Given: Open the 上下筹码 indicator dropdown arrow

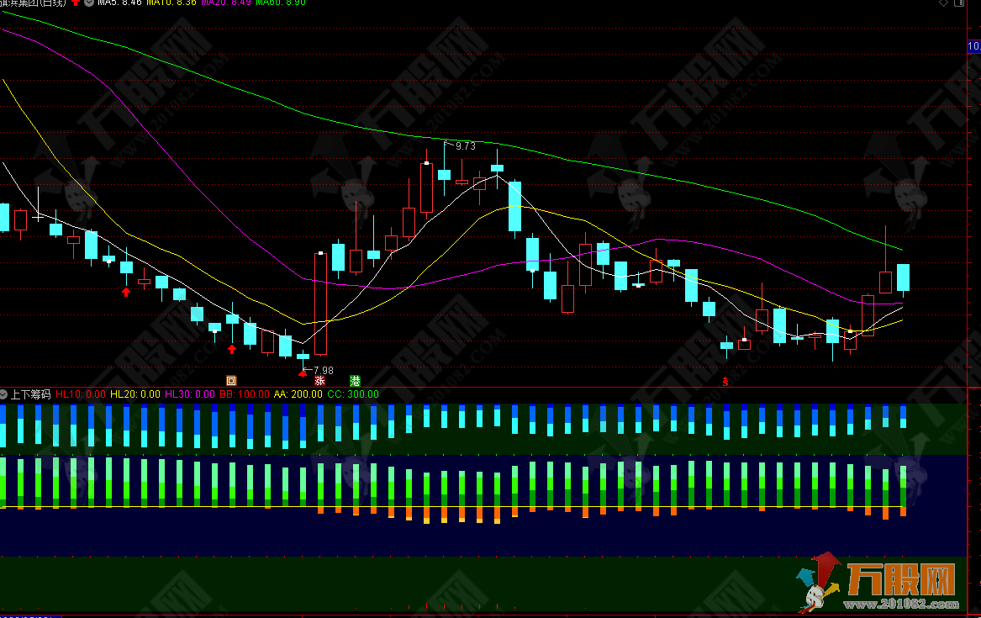Looking at the screenshot, I should (3, 394).
